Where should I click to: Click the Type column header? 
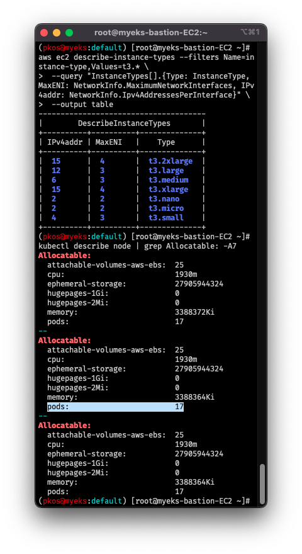coord(166,142)
